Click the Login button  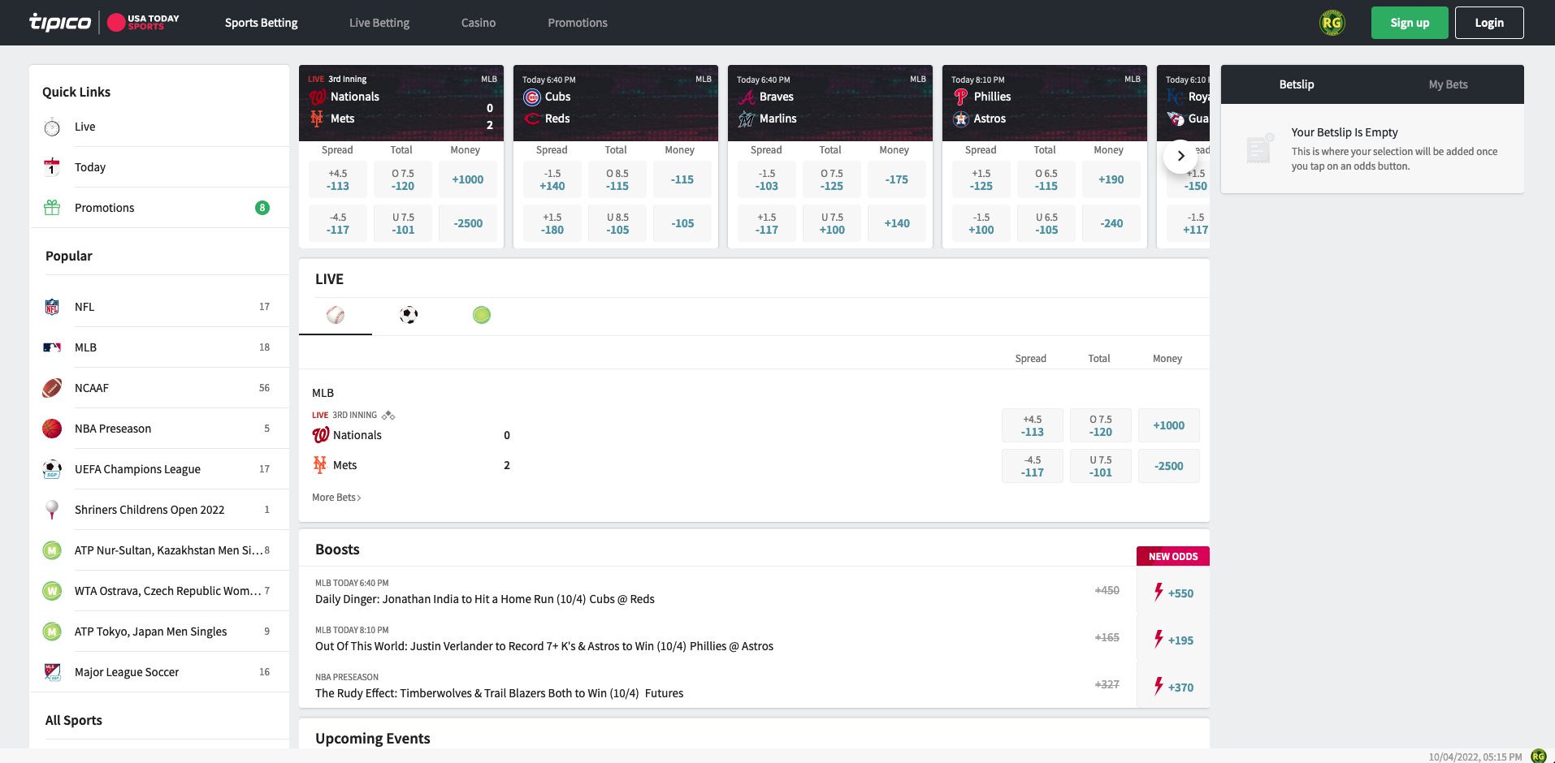point(1489,23)
